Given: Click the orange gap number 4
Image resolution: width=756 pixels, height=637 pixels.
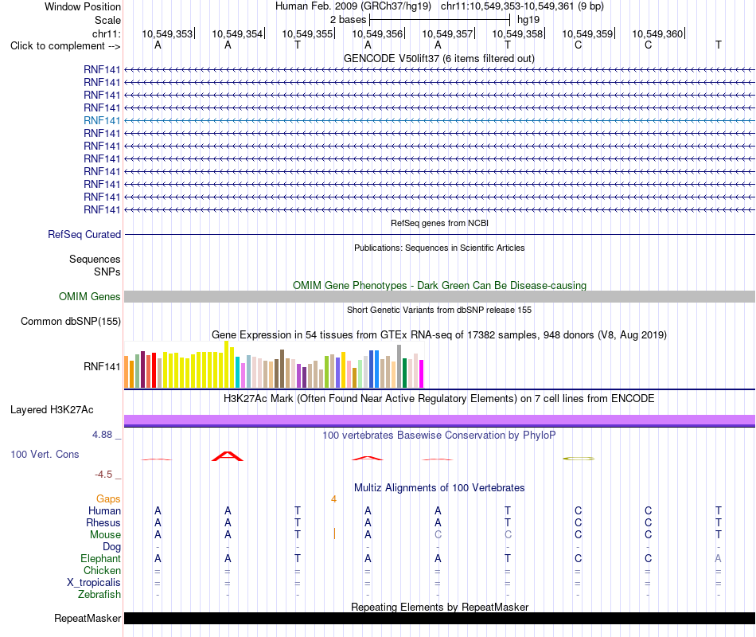Looking at the screenshot, I should click(x=333, y=499).
